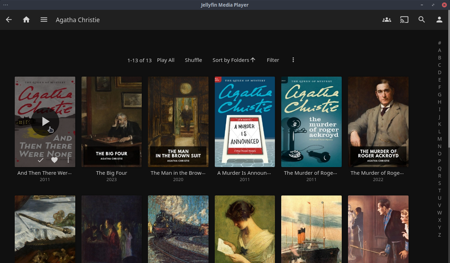The width and height of the screenshot is (450, 263).
Task: Jump to letter L in alphabet picker
Action: 439,131
